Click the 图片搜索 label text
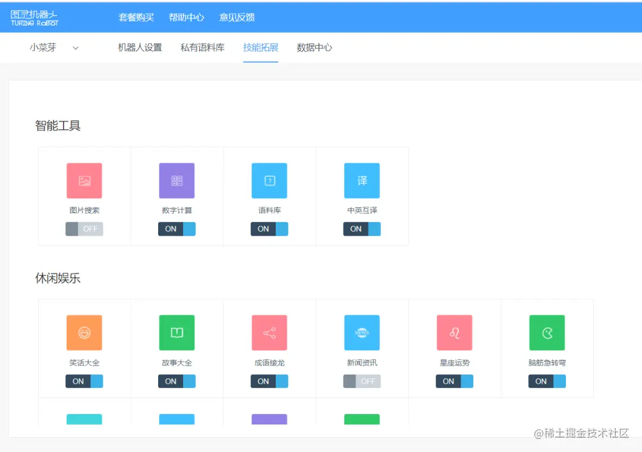The height and width of the screenshot is (452, 642). [84, 210]
